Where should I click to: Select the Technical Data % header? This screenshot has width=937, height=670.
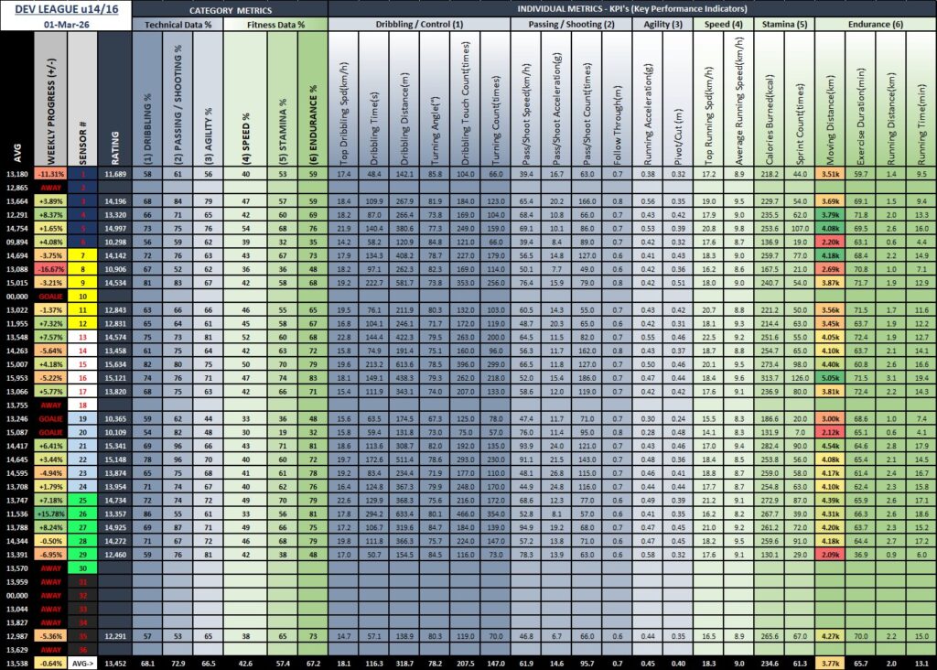[x=177, y=26]
